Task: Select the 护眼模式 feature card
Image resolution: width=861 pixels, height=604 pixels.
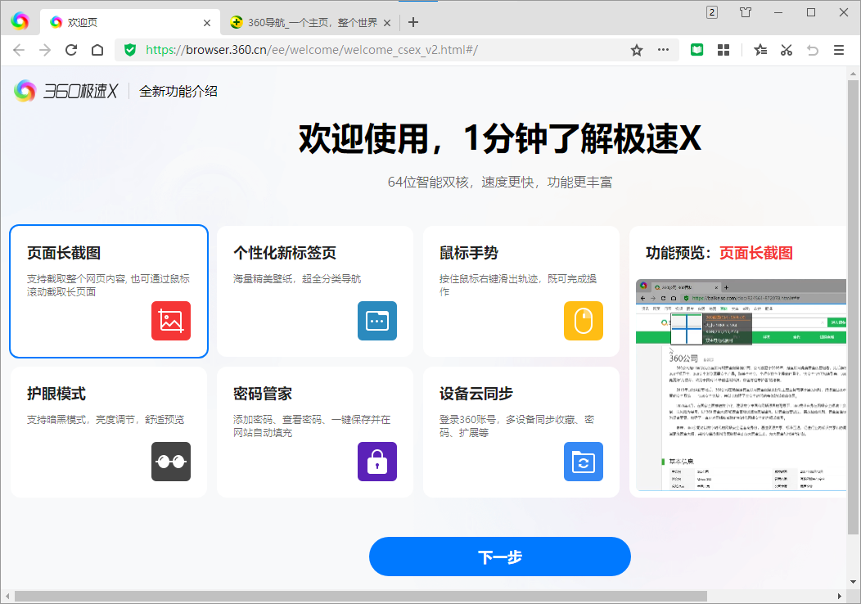Action: pos(109,432)
